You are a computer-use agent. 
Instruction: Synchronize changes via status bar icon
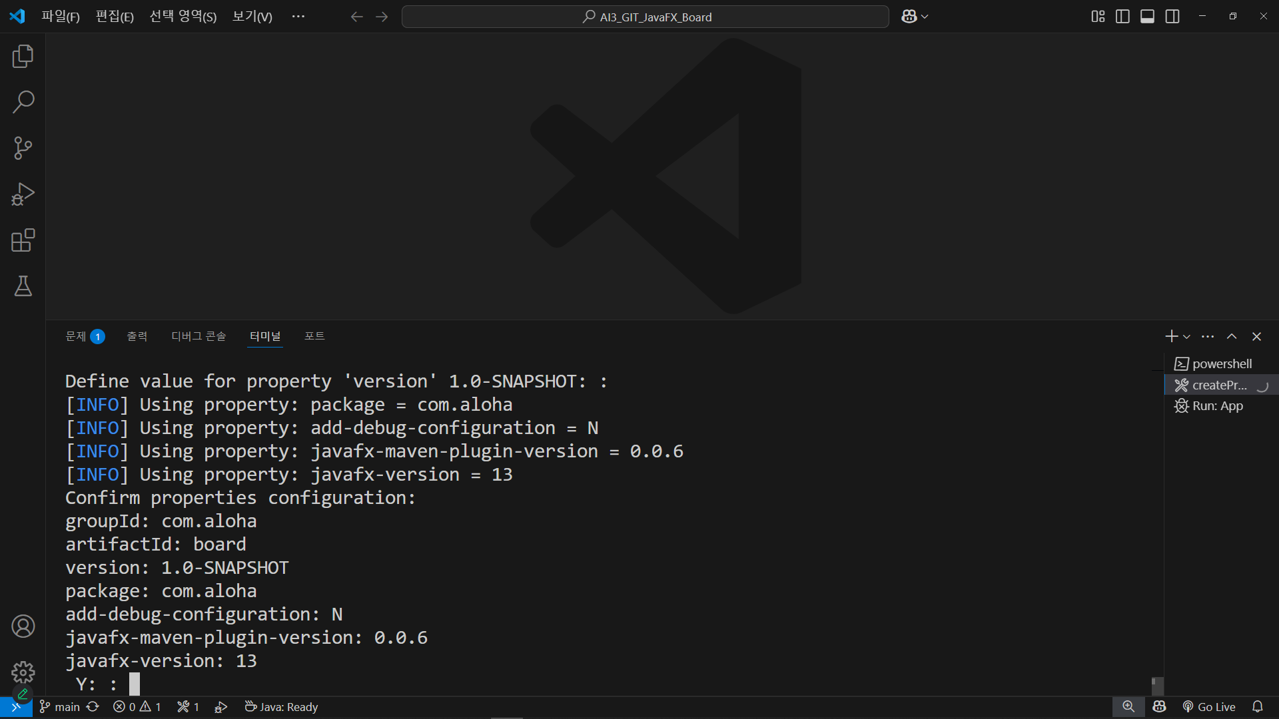pyautogui.click(x=93, y=707)
